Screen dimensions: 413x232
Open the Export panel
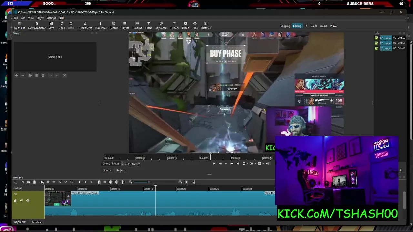(186, 25)
